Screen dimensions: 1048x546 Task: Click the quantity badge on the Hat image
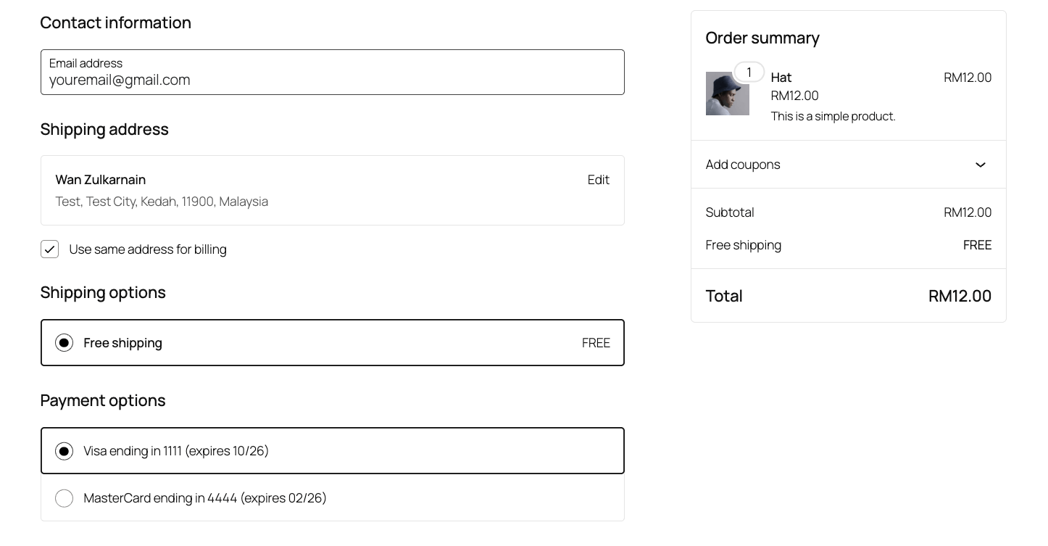tap(749, 72)
